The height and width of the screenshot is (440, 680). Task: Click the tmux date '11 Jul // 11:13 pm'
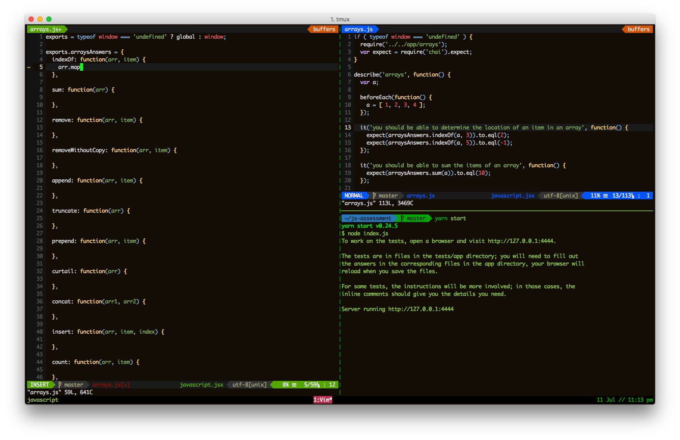tap(624, 400)
